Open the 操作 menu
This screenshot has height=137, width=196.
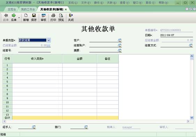point(99,2)
